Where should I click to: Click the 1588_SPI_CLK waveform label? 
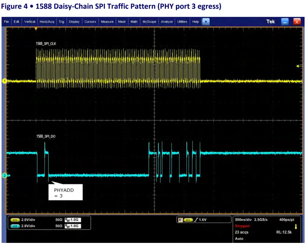46,44
